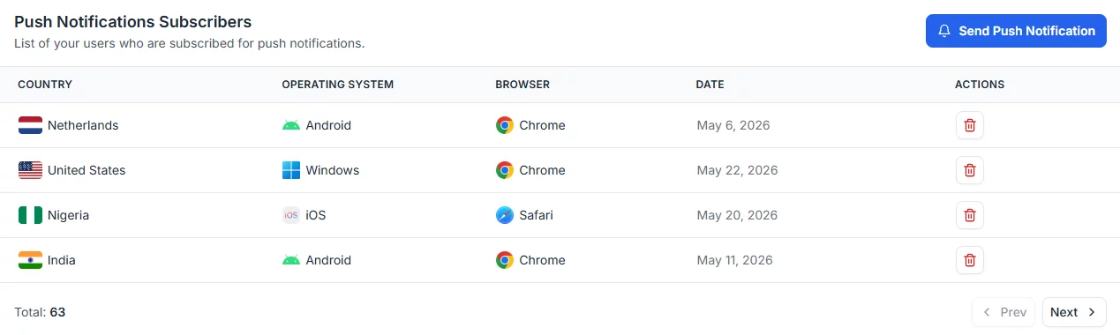This screenshot has height=335, width=1120.
Task: Remove the Nigeria subscriber via trash icon
Action: pos(969,215)
